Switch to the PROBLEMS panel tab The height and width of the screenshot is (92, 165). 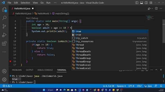point(17,70)
